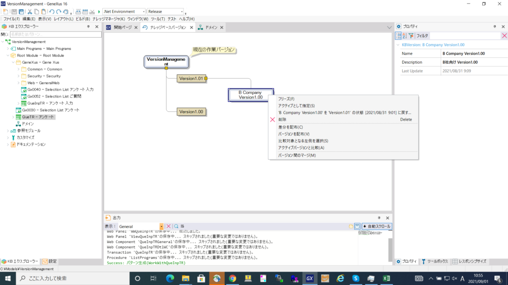Click the search icon in Output panel

pos(176,226)
